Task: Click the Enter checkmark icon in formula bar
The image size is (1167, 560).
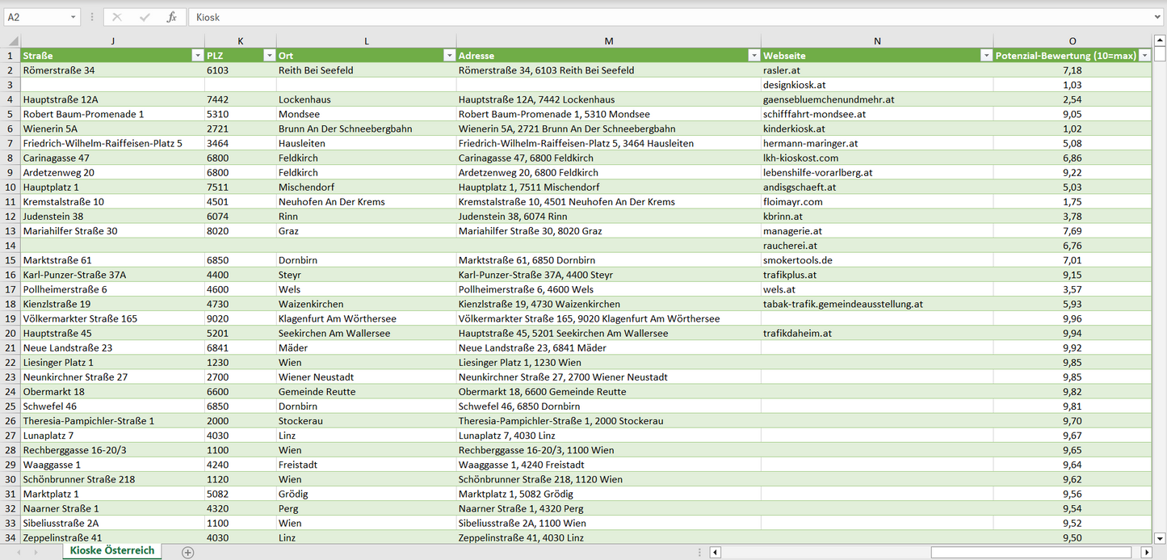Action: point(145,17)
